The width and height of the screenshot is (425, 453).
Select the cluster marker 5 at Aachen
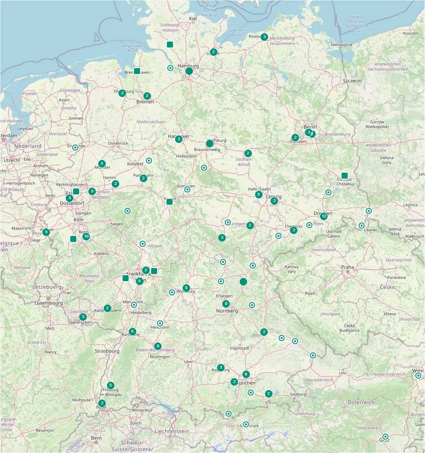[x=46, y=232]
